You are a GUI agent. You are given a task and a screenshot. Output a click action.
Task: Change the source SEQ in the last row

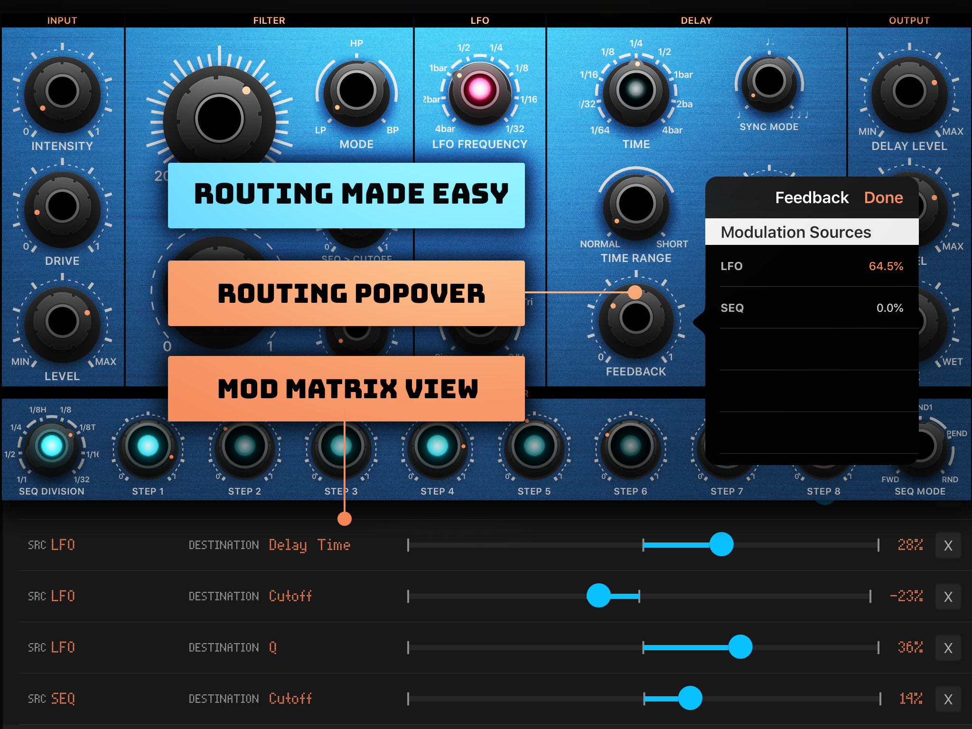[x=63, y=699]
